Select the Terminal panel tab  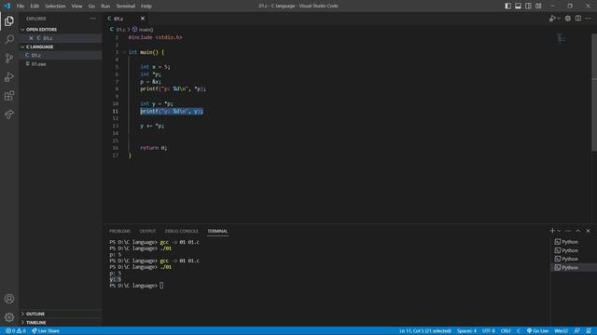pyautogui.click(x=217, y=231)
